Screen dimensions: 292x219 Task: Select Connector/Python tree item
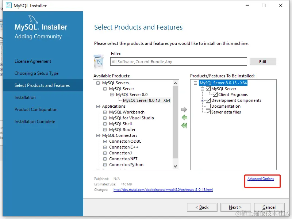[126, 165]
